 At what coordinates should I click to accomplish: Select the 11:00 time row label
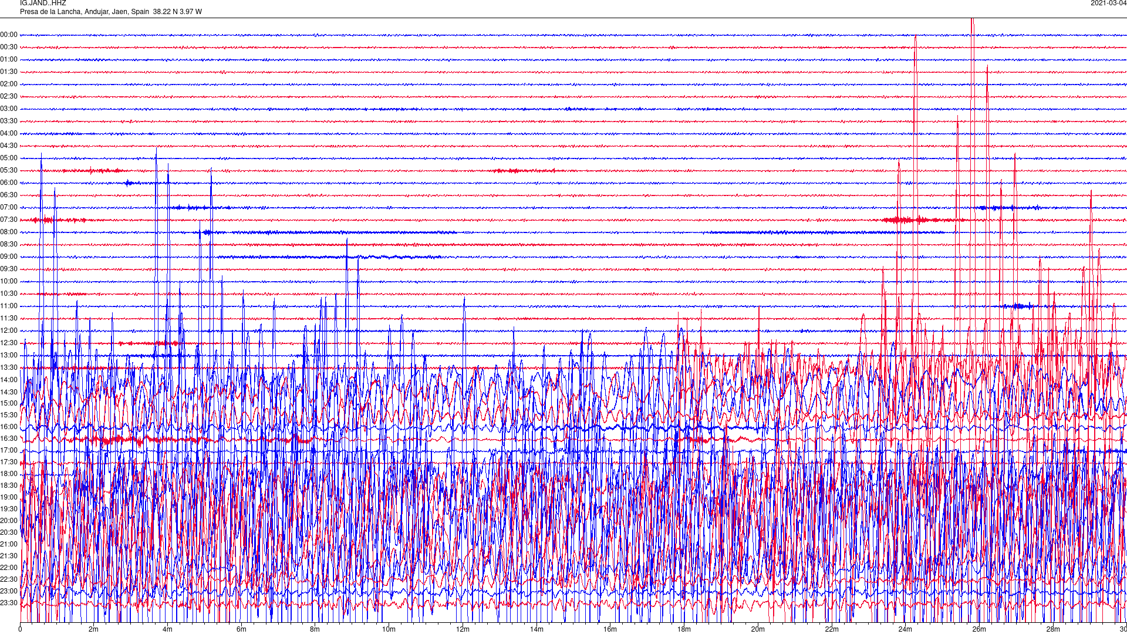(x=9, y=306)
